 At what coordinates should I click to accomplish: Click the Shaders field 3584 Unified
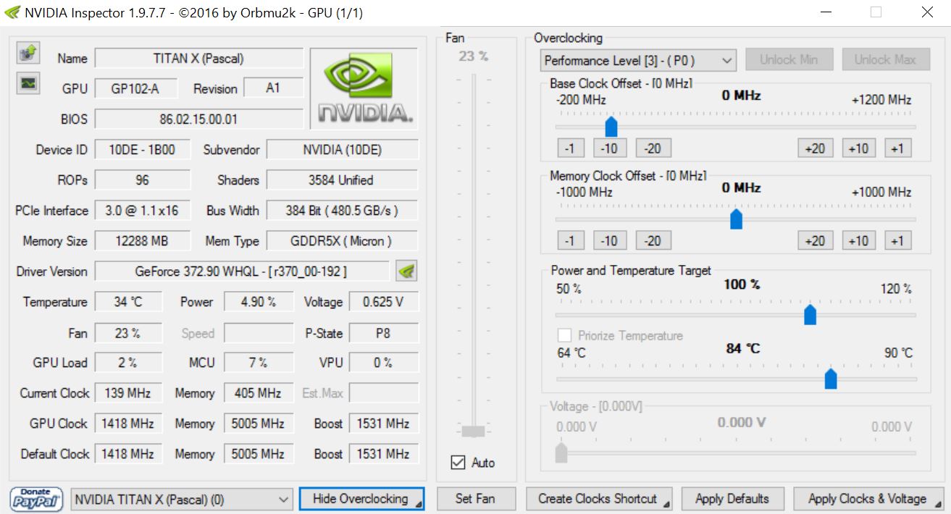tap(343, 180)
